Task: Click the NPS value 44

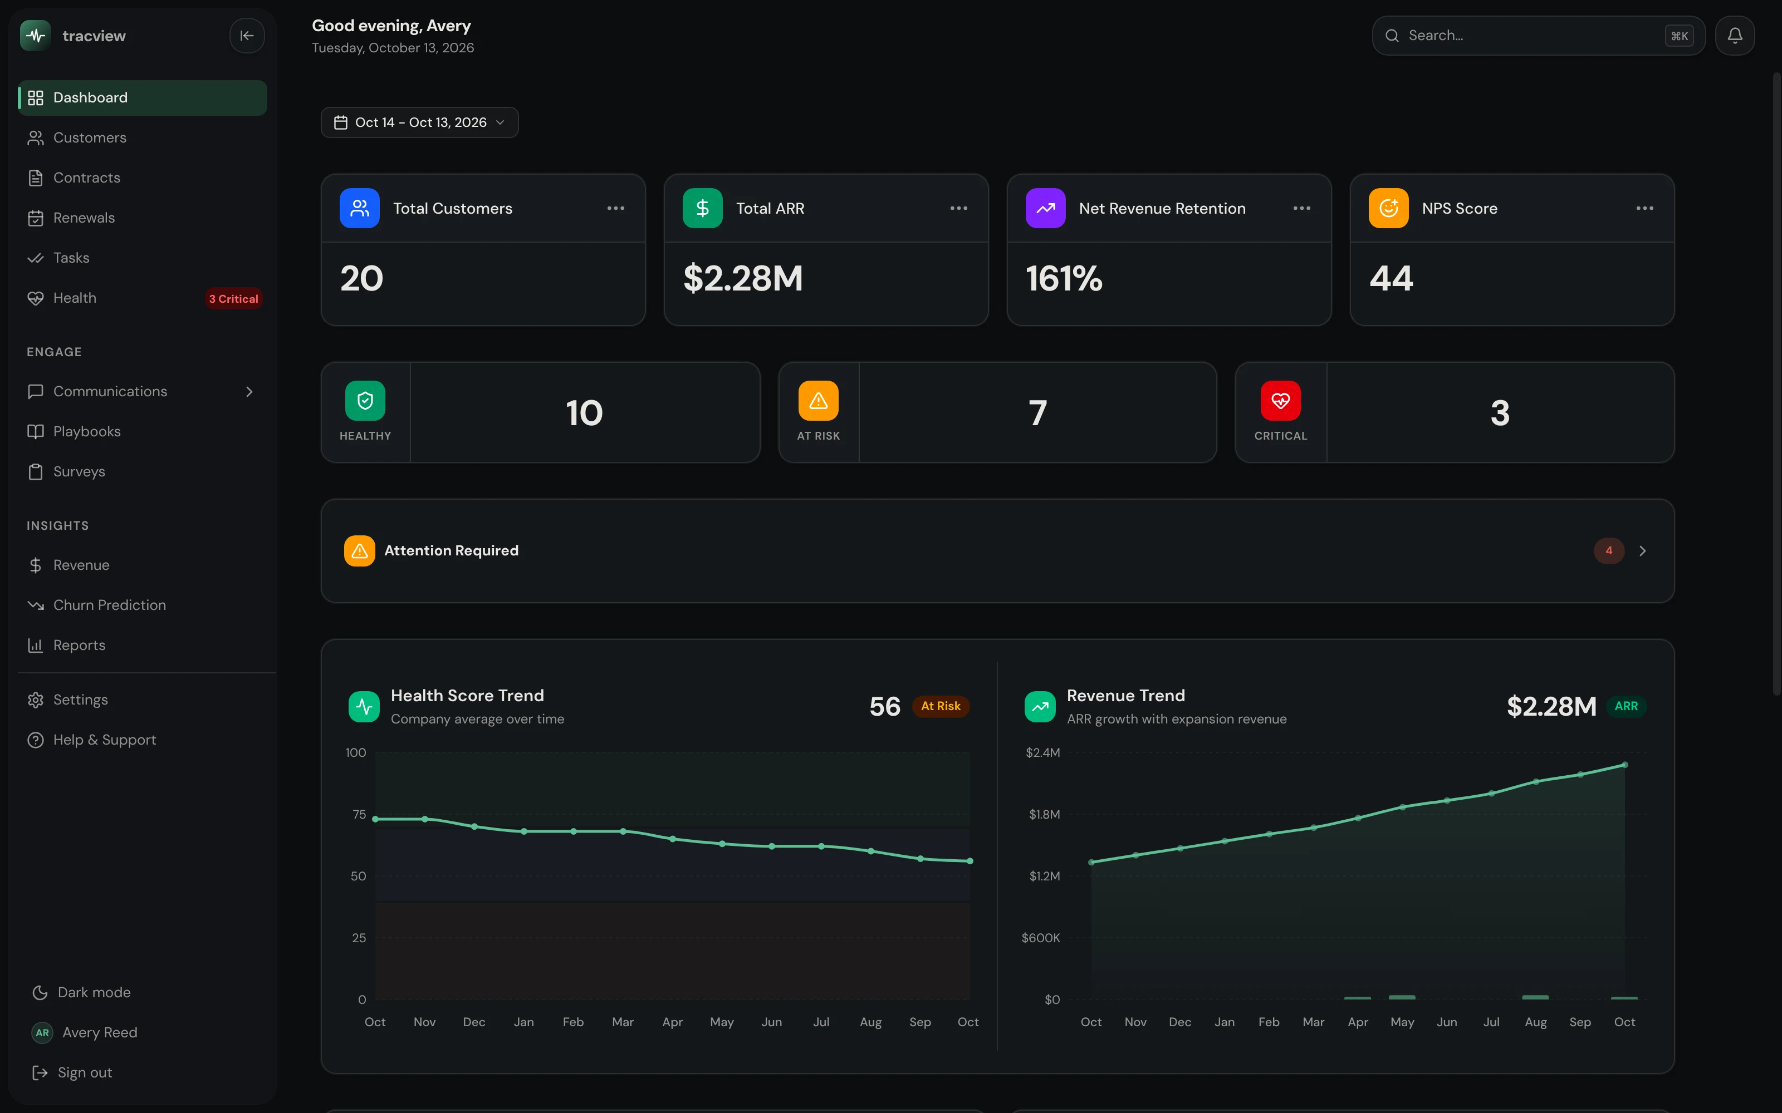Action: [x=1391, y=278]
